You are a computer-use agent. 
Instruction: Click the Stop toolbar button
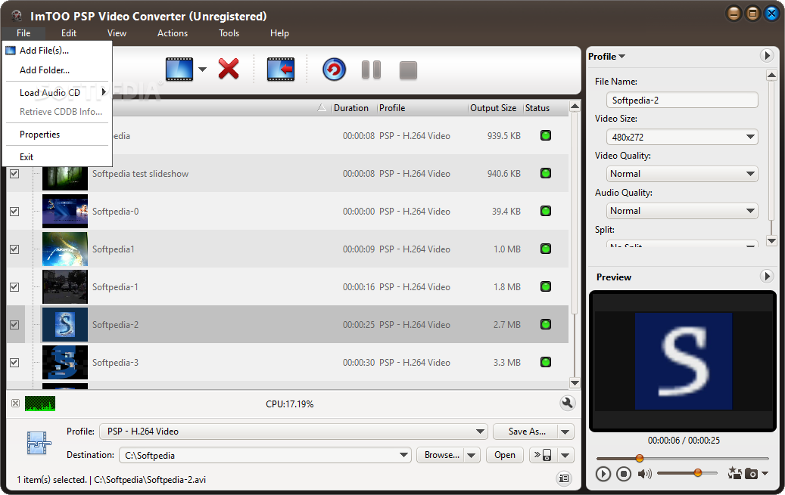coord(408,70)
